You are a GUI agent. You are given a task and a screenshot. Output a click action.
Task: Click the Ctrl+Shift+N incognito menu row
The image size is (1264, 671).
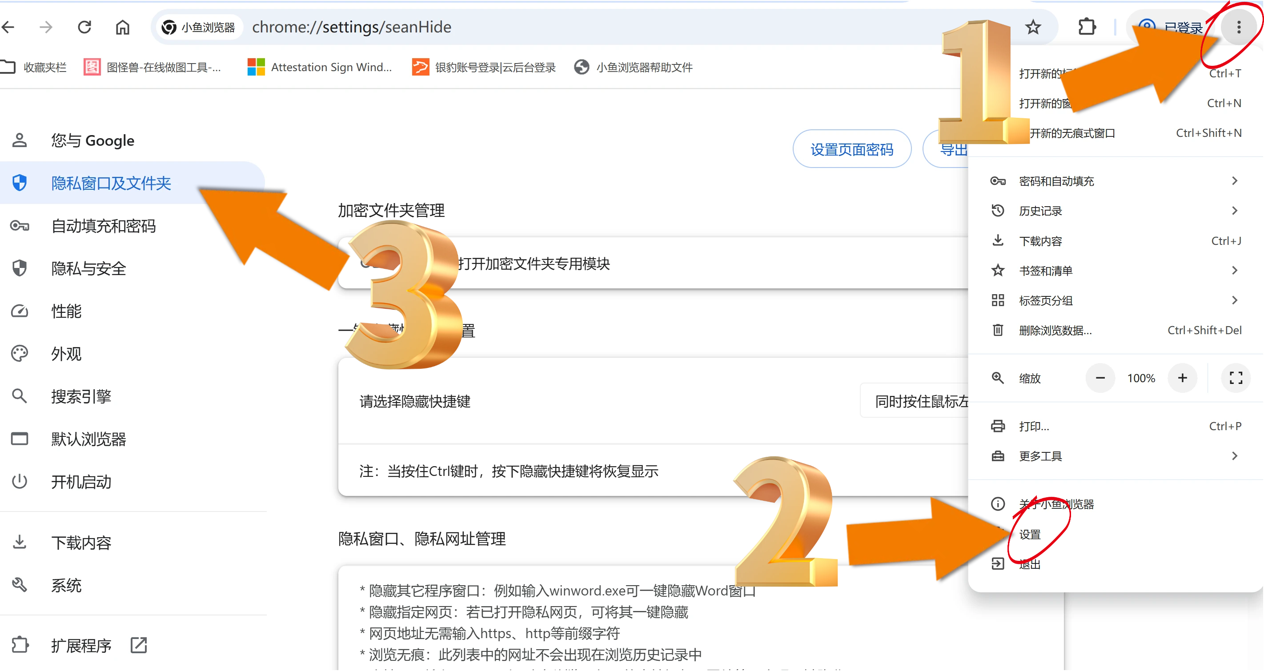(1116, 133)
